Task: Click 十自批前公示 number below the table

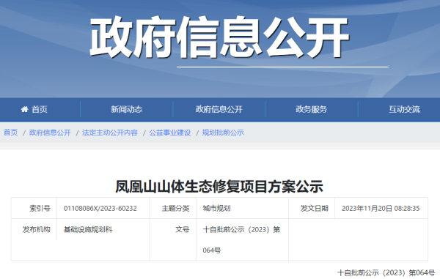Action: [386, 272]
